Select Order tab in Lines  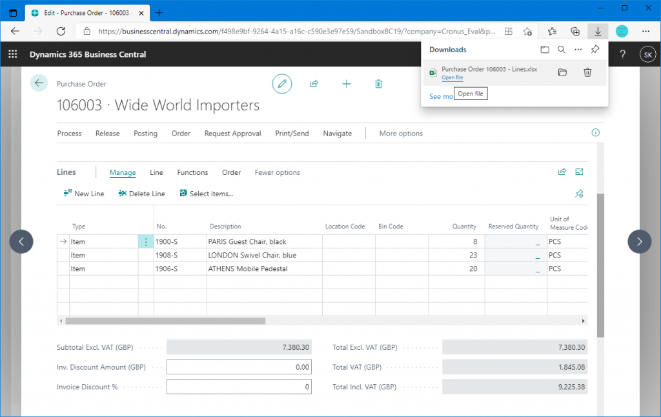(x=232, y=172)
